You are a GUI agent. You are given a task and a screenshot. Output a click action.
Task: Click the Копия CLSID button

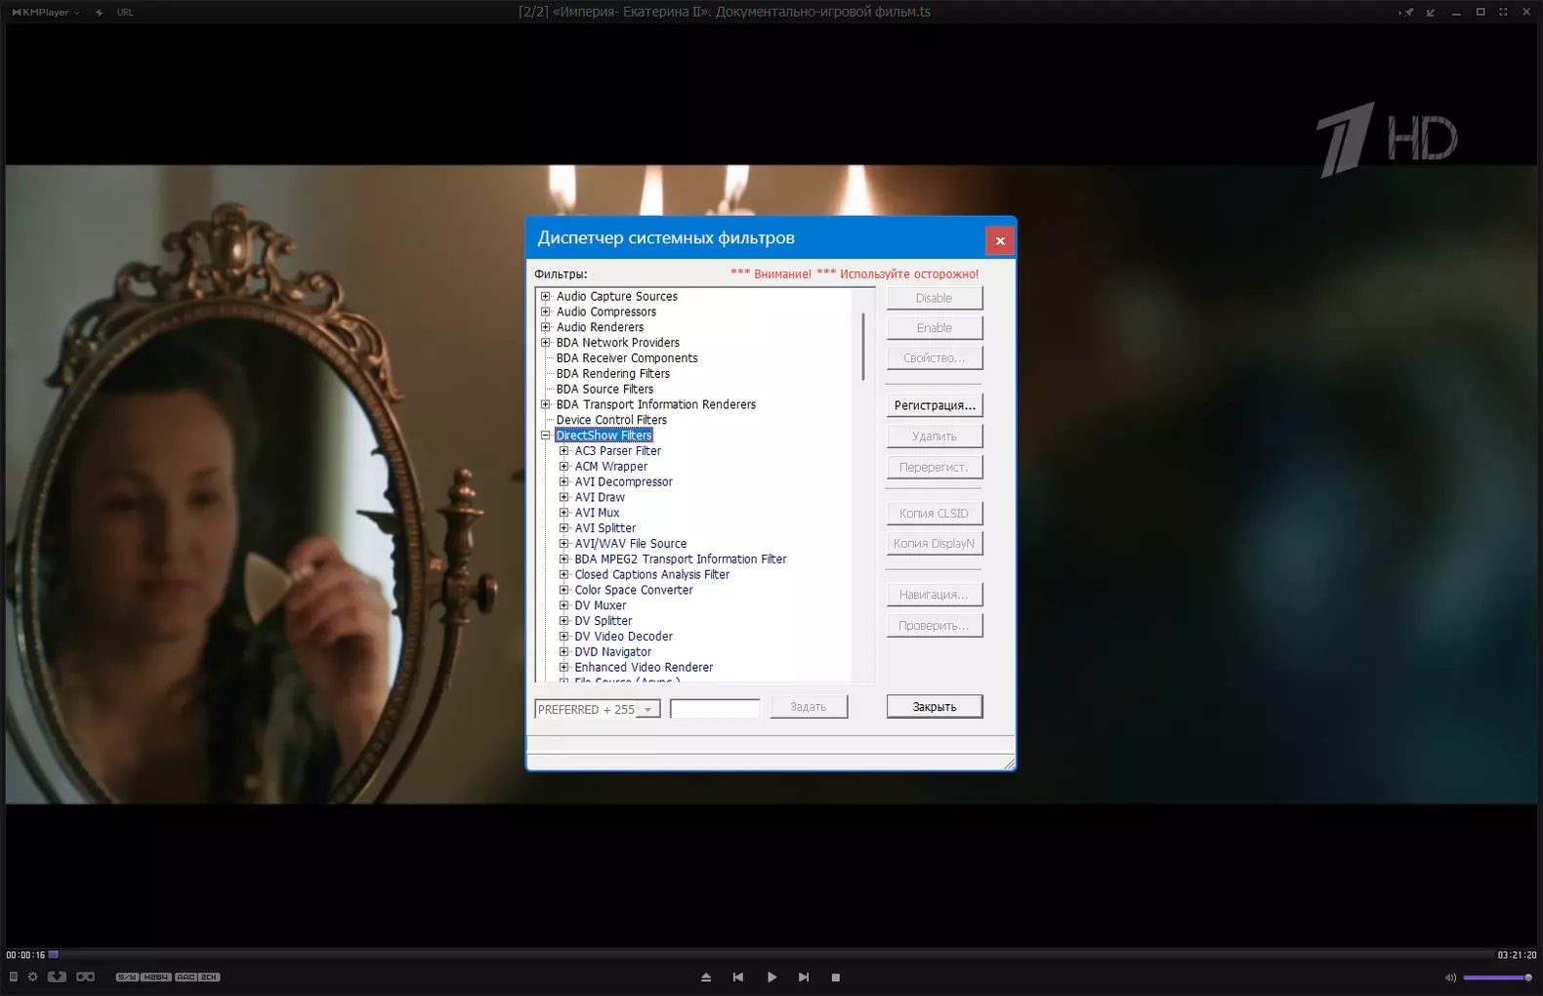point(935,514)
